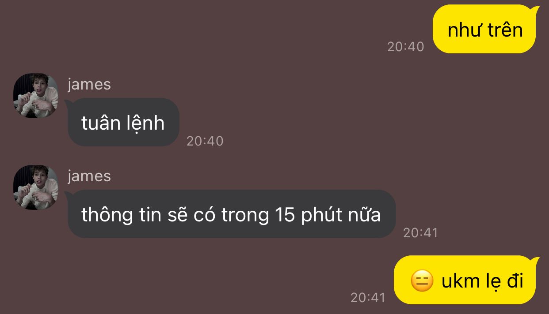This screenshot has height=314, width=549.
Task: Select the "ukm lẹ đi" text in yellow bubble
Action: [x=482, y=281]
